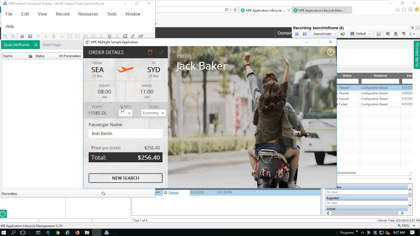Open the Resources menu
Image resolution: width=420 pixels, height=236 pixels.
88,14
